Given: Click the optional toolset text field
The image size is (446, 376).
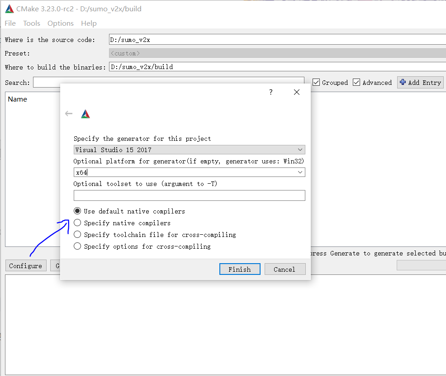Looking at the screenshot, I should pos(189,195).
